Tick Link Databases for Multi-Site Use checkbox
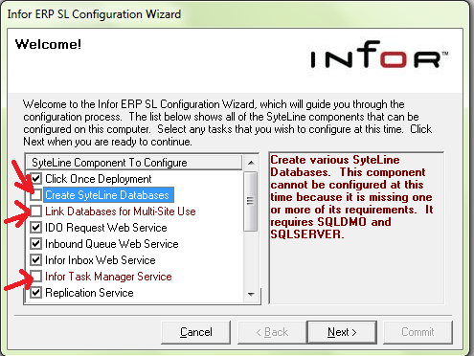Image resolution: width=474 pixels, height=356 pixels. tap(36, 211)
